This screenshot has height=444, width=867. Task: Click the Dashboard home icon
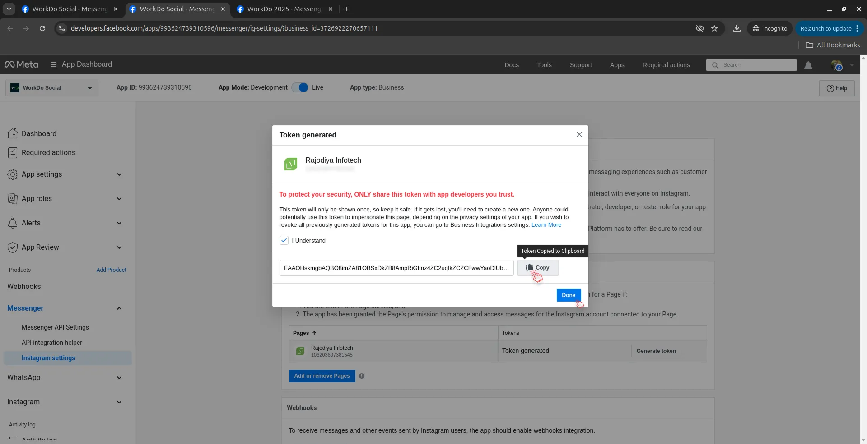click(13, 133)
